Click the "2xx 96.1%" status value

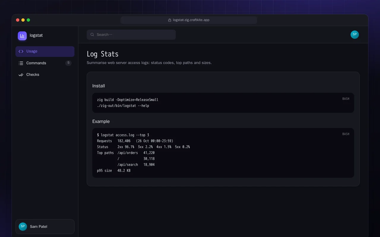pyautogui.click(x=126, y=147)
